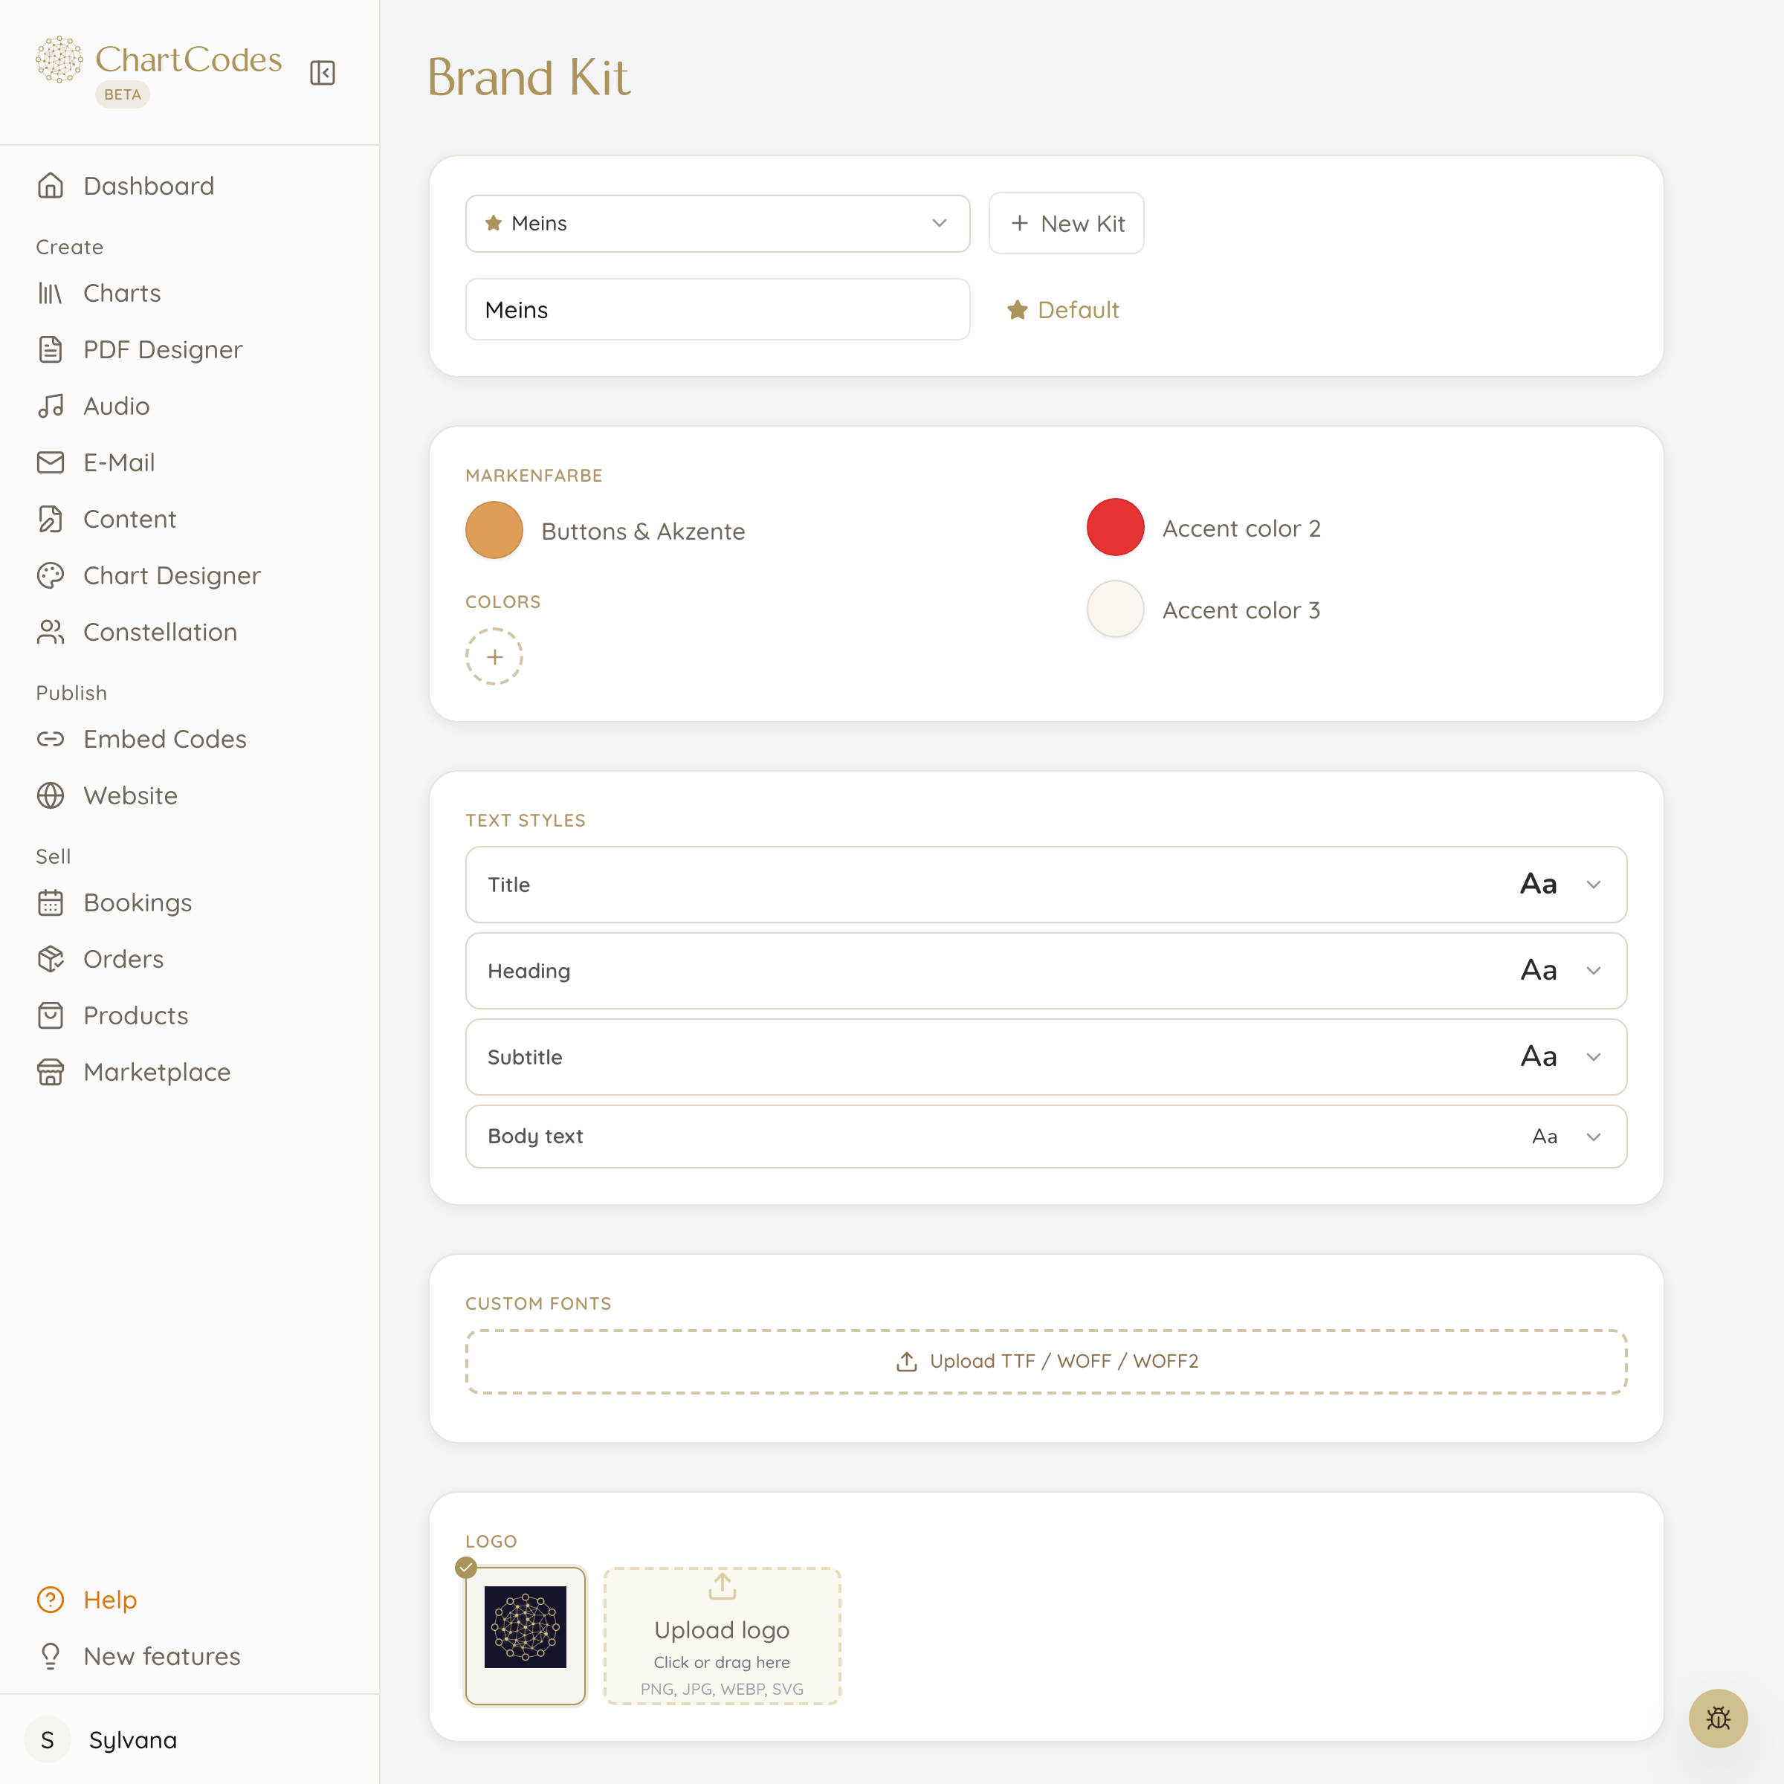
Task: Click the Bookings calendar icon
Action: 51,902
